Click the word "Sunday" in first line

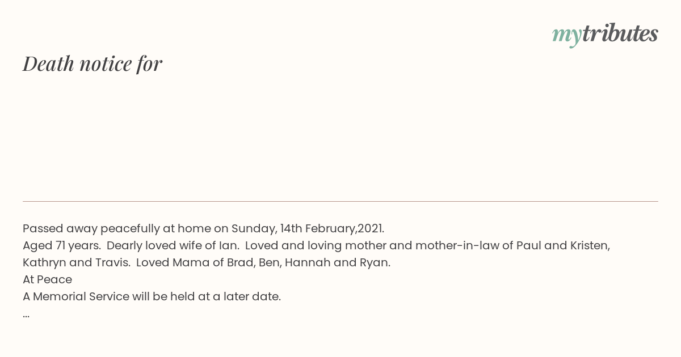[253, 229]
